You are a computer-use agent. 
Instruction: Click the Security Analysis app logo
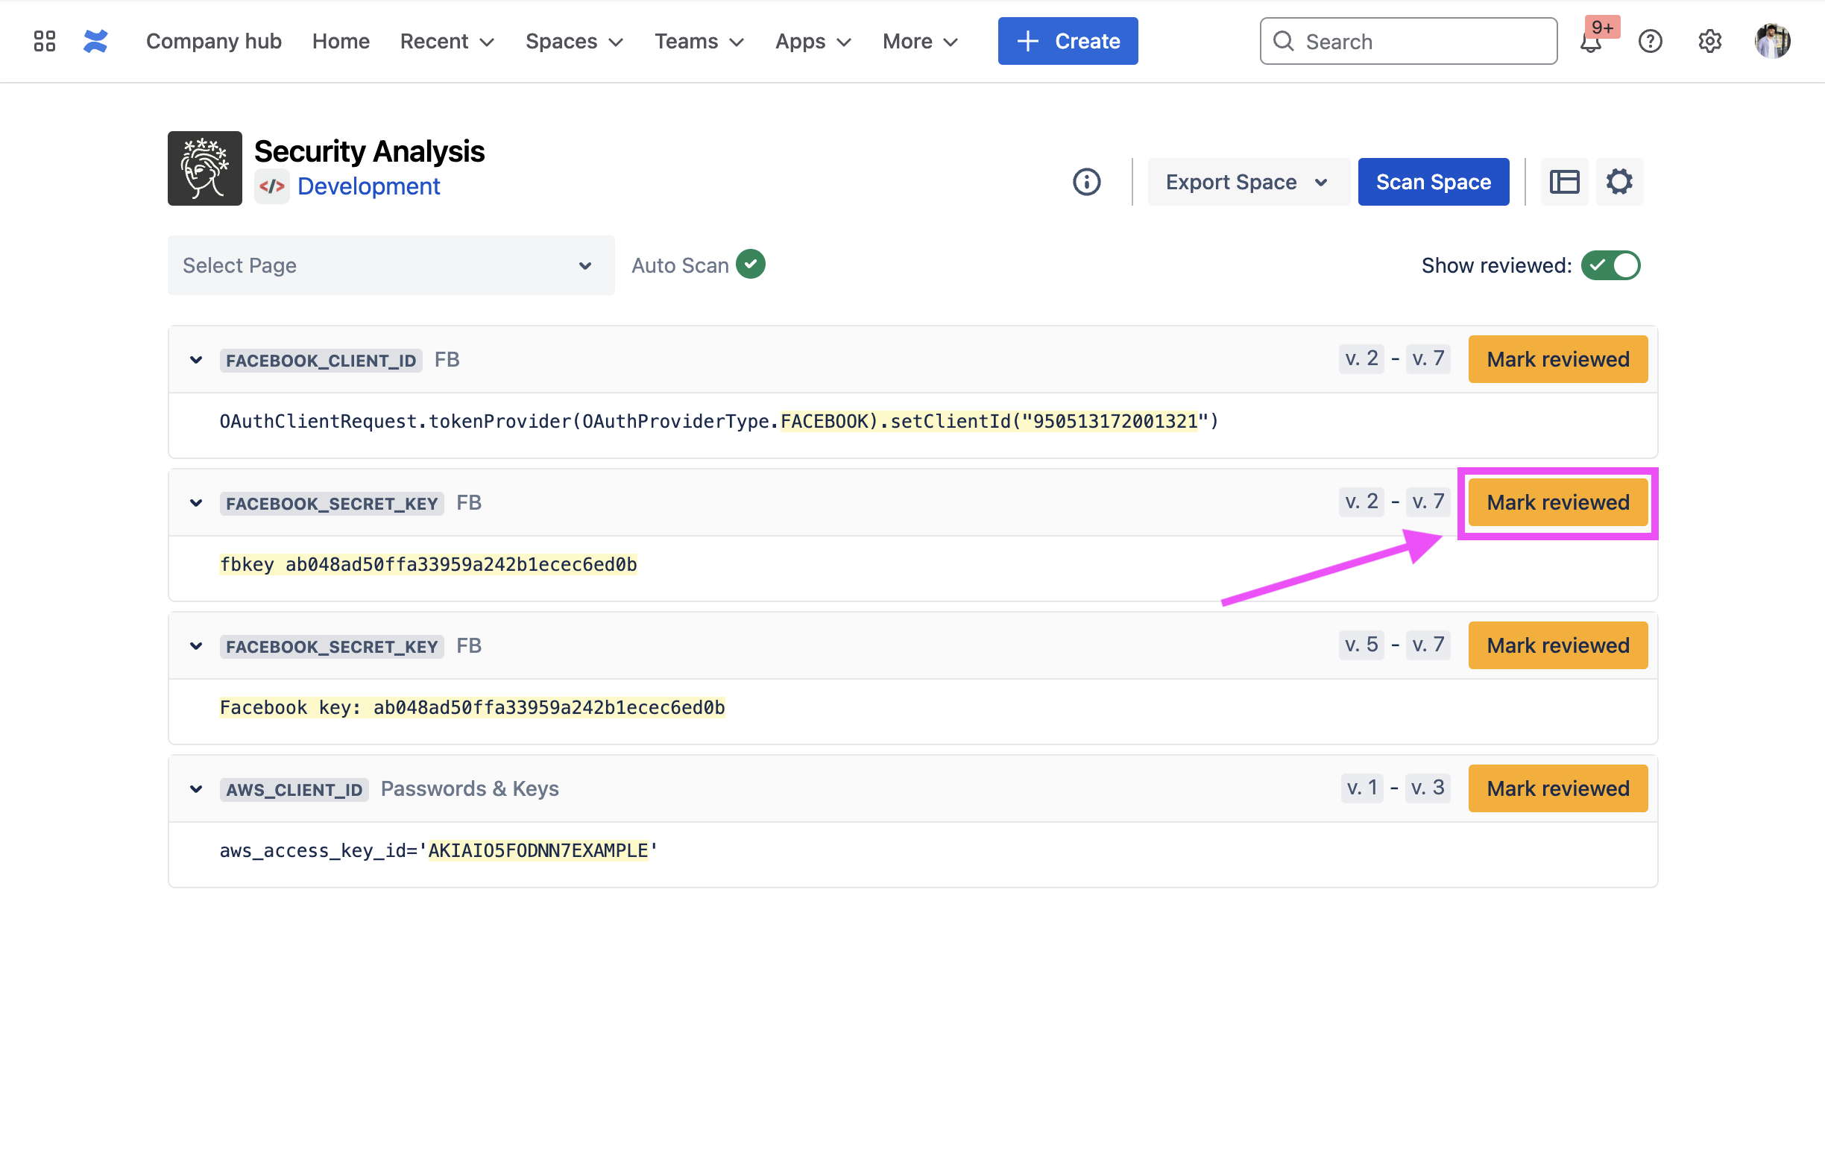coord(204,168)
